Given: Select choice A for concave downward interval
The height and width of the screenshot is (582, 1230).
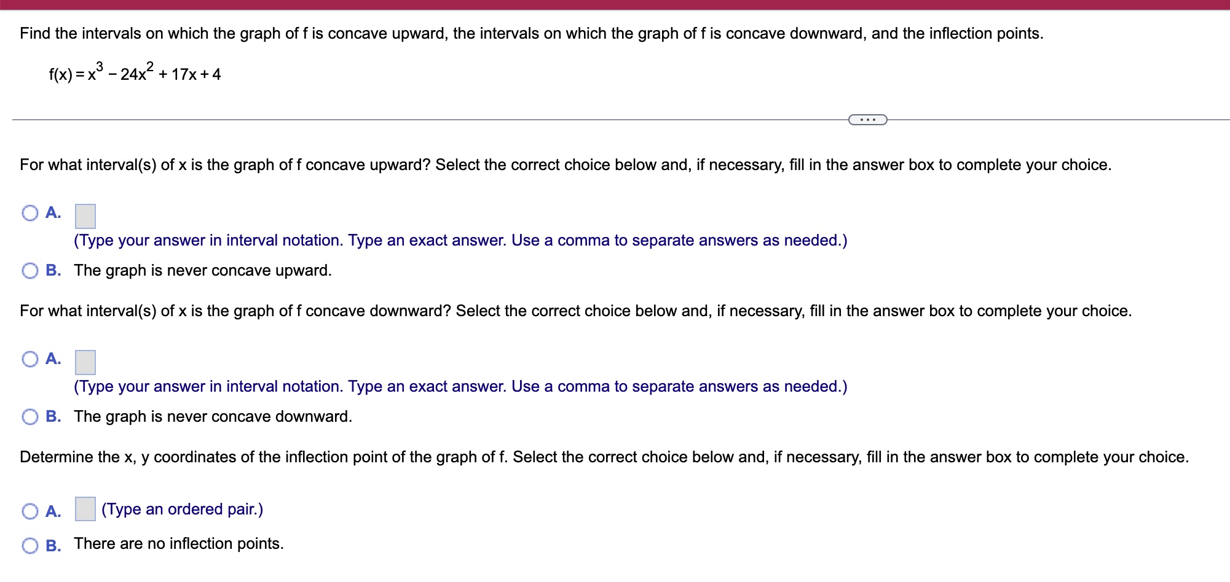Looking at the screenshot, I should [x=29, y=359].
